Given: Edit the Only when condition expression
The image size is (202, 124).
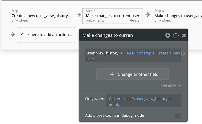Looking at the screenshot, I should coord(140,99).
